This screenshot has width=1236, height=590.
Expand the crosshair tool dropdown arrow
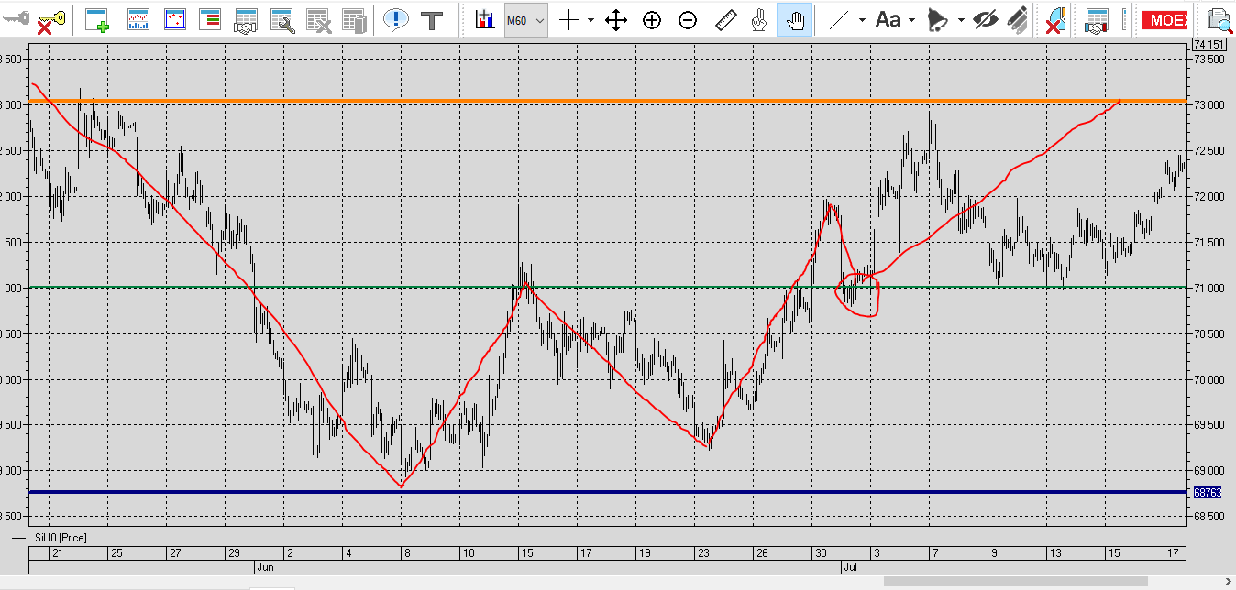tap(590, 20)
